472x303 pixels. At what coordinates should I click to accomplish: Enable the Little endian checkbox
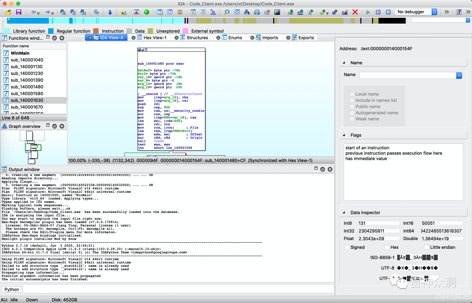point(426,247)
